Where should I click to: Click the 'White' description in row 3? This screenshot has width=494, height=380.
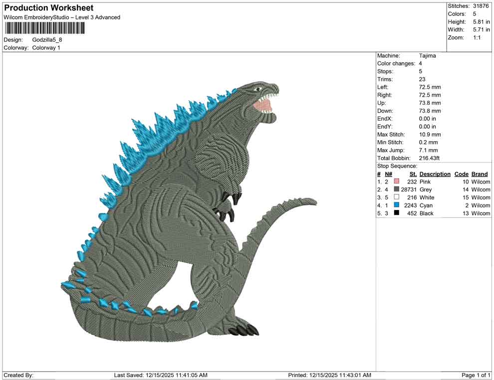(427, 197)
